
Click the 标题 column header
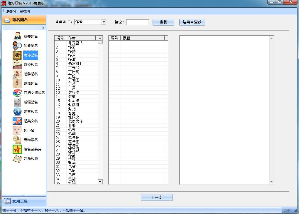[142, 38]
